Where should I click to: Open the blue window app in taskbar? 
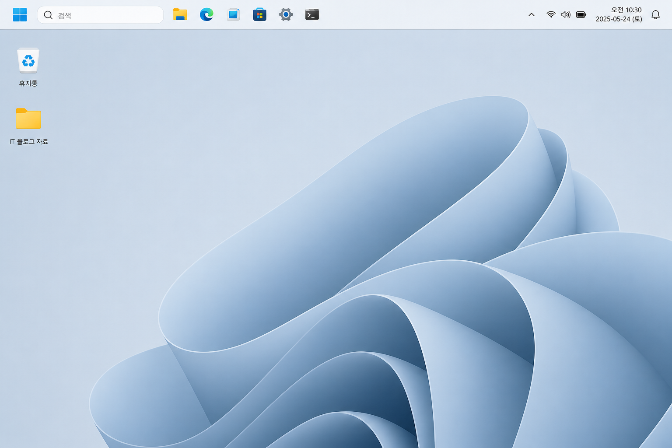coord(233,15)
